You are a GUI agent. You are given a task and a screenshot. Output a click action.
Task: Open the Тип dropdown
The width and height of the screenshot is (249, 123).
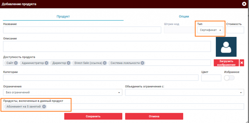click(210, 30)
